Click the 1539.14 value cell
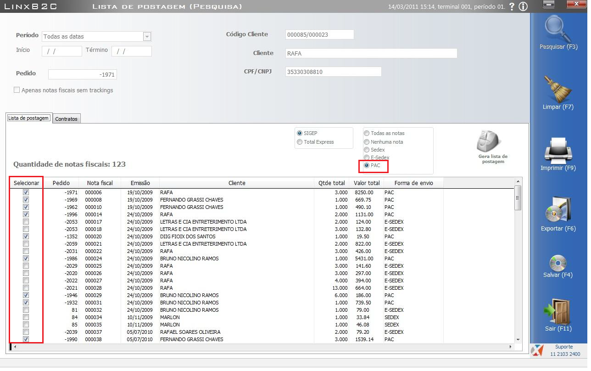 [364, 339]
